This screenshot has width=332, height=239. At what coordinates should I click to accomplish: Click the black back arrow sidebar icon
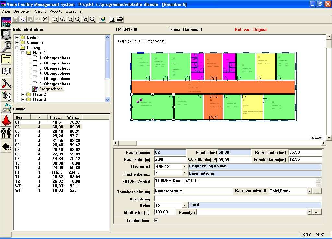(6, 146)
